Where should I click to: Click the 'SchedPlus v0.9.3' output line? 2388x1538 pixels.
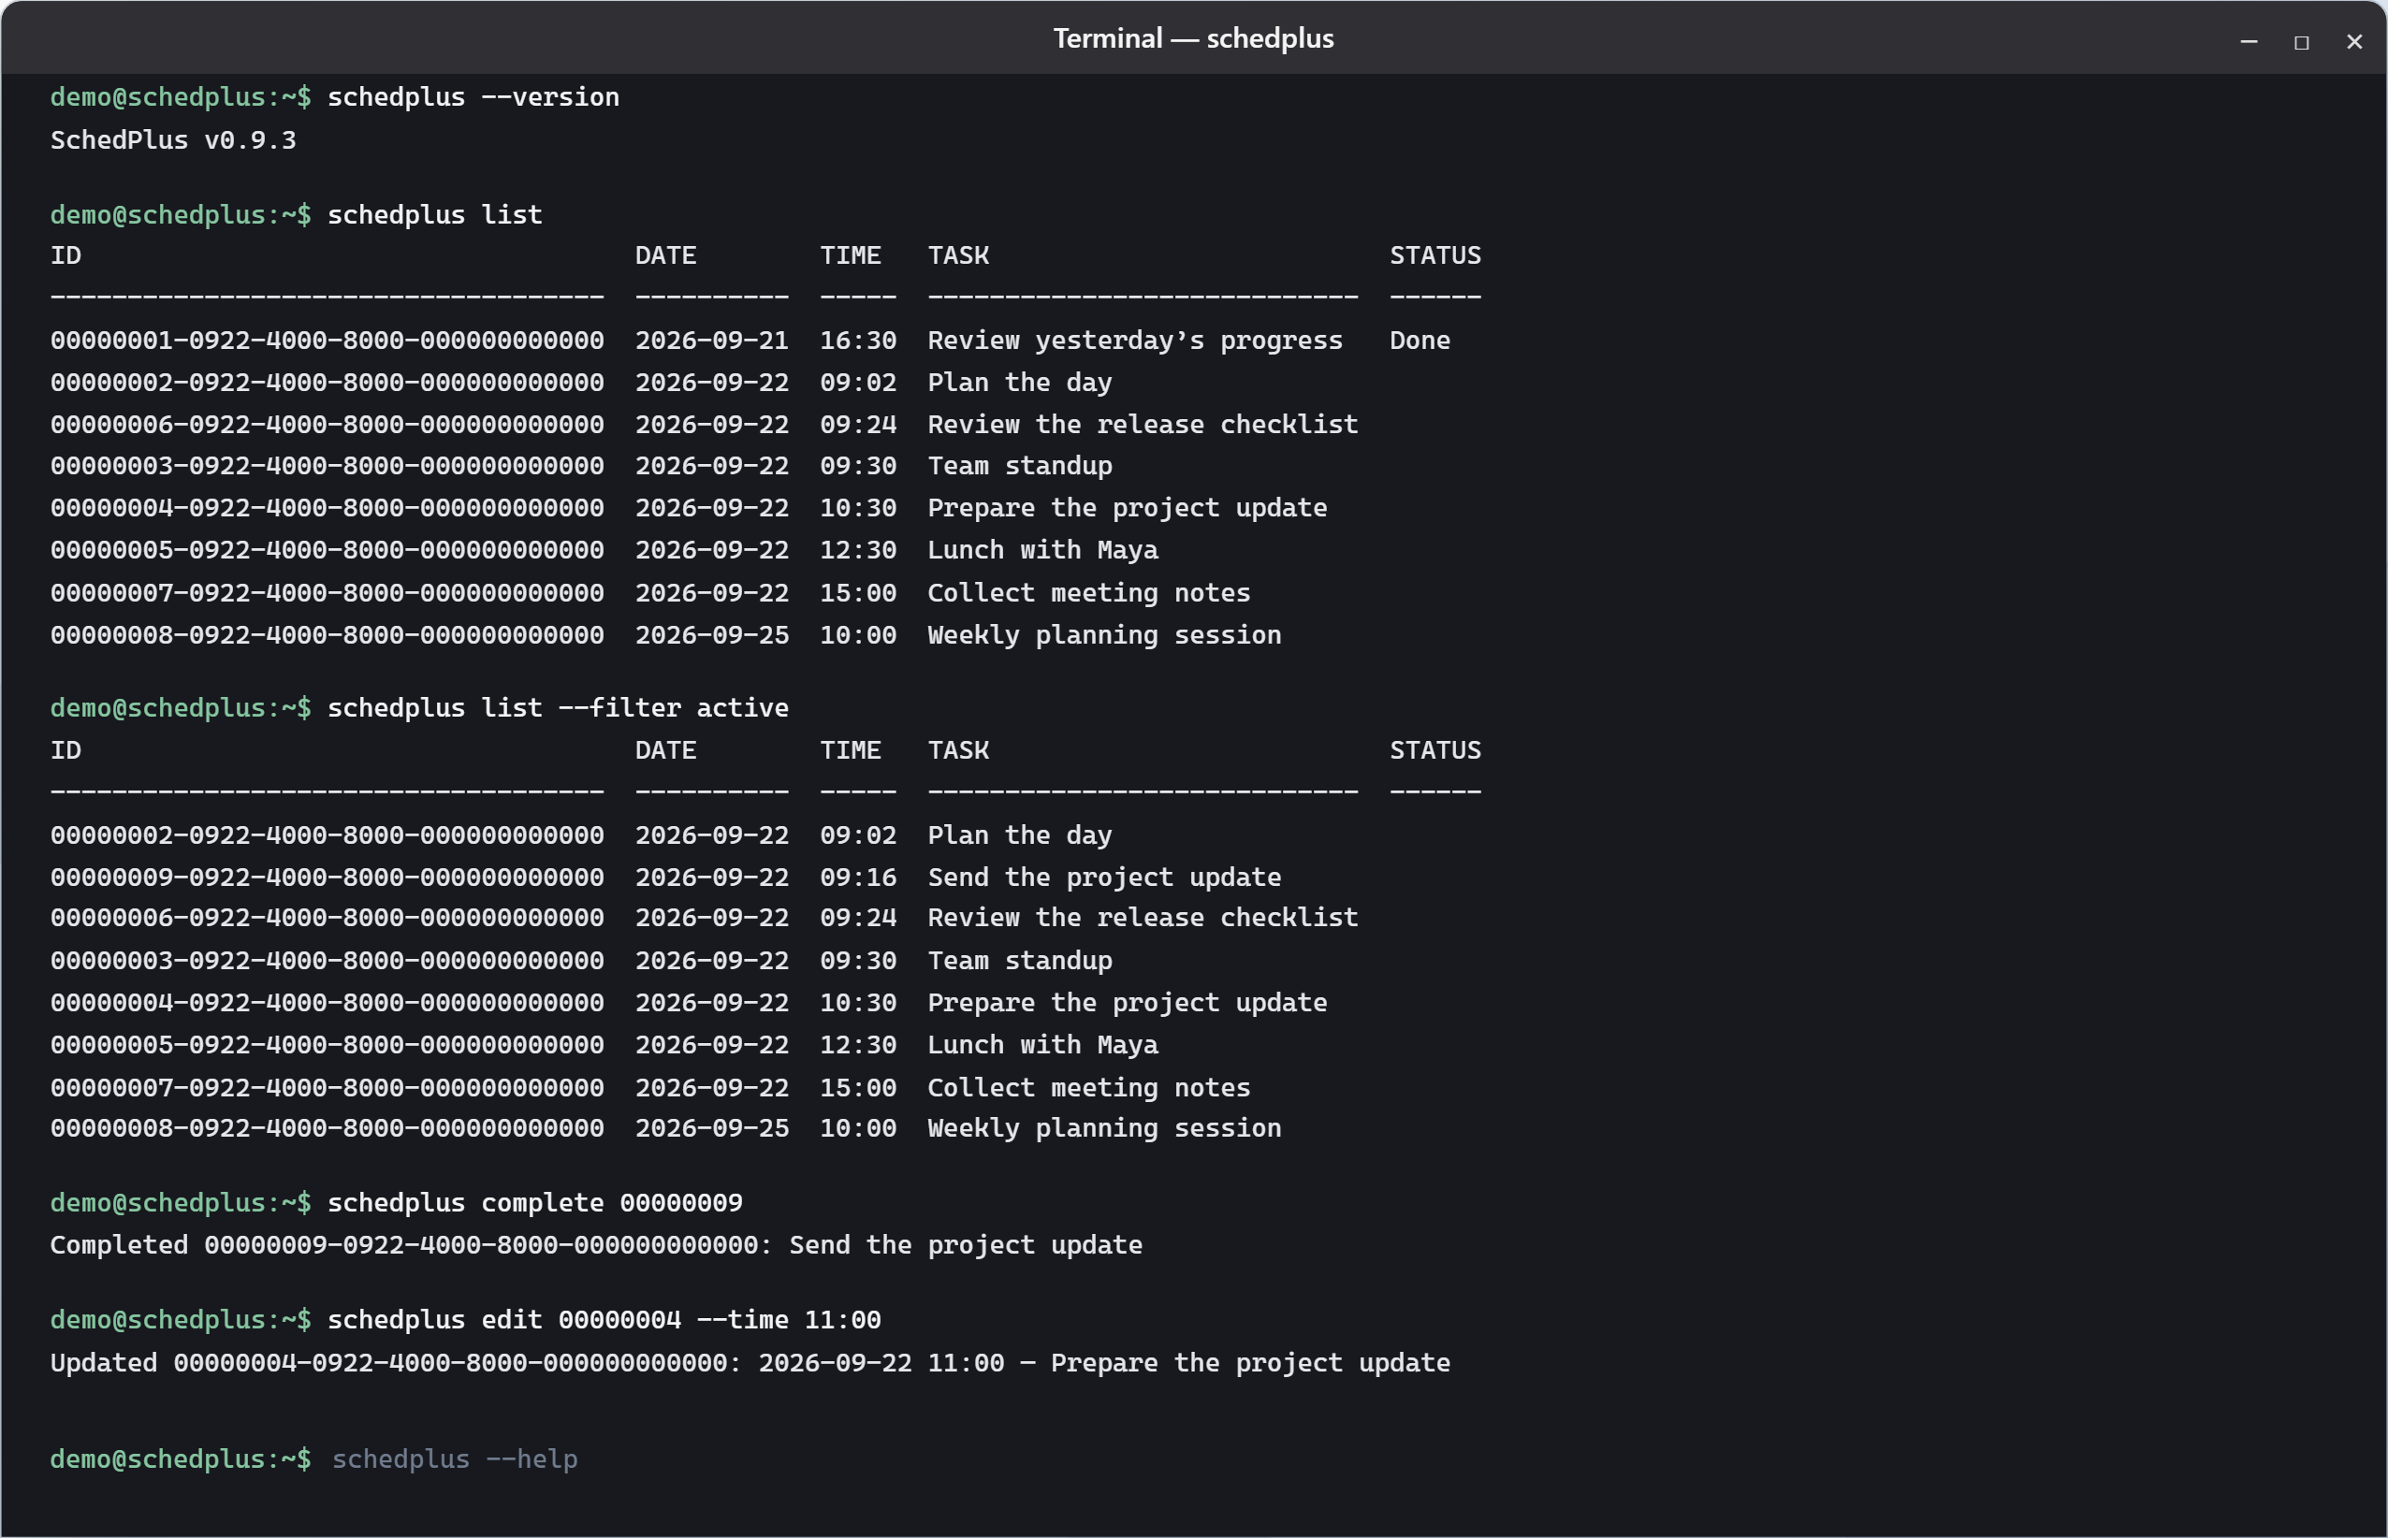click(x=174, y=139)
